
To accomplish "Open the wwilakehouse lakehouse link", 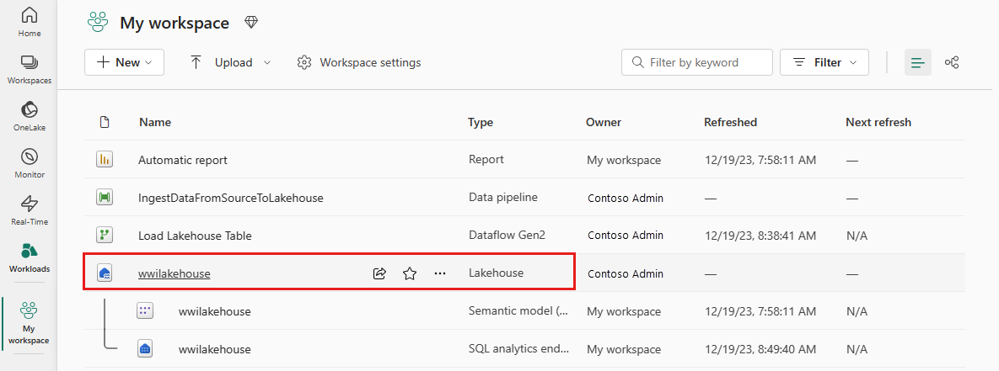I will [174, 273].
